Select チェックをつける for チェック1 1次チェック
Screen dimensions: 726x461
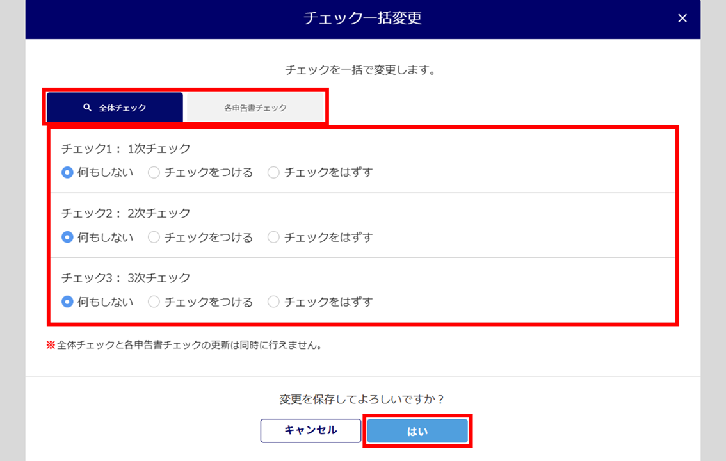[154, 172]
